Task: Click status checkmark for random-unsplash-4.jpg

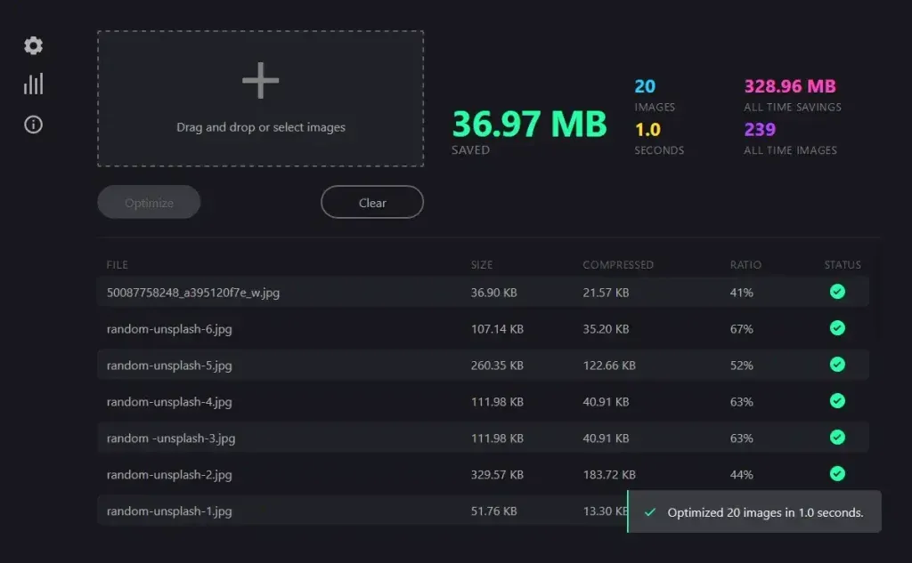Action: point(837,401)
